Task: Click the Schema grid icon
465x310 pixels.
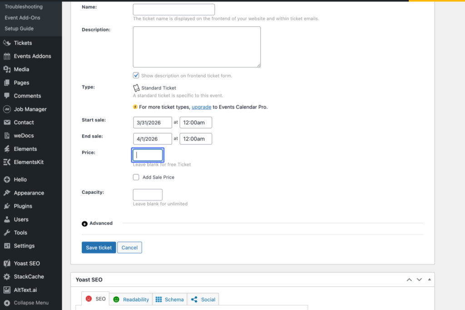Action: tap(158, 299)
